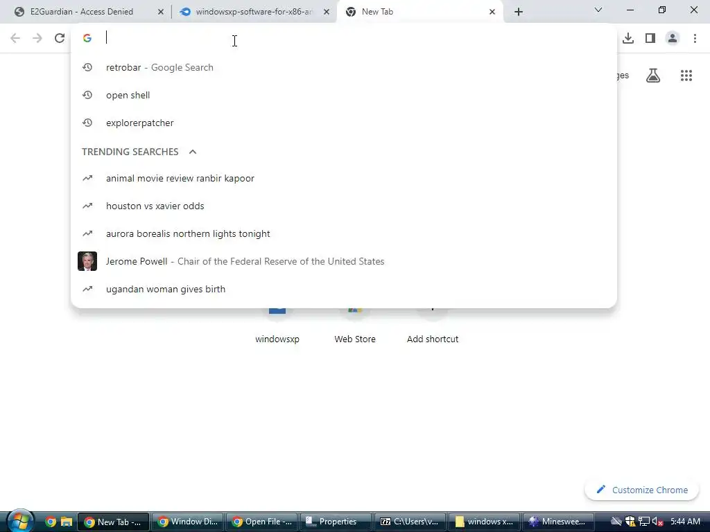Viewport: 710px width, 532px height.
Task: Switch to Properties taskbar window
Action: [336, 522]
